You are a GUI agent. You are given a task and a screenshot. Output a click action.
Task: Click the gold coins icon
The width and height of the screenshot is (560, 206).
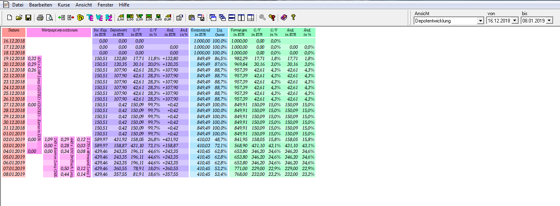click(80, 18)
